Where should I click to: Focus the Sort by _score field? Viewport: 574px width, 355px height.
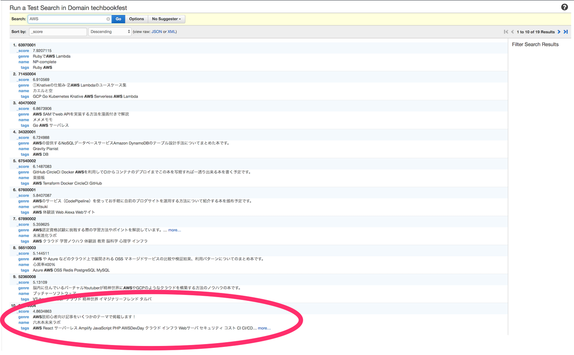pyautogui.click(x=57, y=32)
